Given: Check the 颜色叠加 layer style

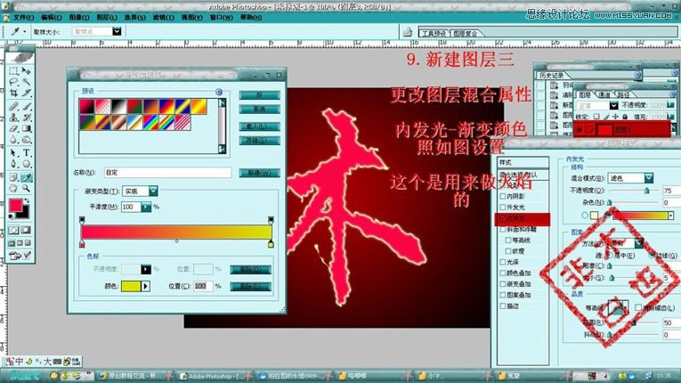Looking at the screenshot, I should pos(503,273).
